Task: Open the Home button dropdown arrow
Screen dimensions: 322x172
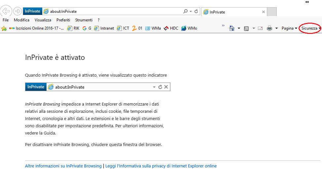Action: pos(239,28)
